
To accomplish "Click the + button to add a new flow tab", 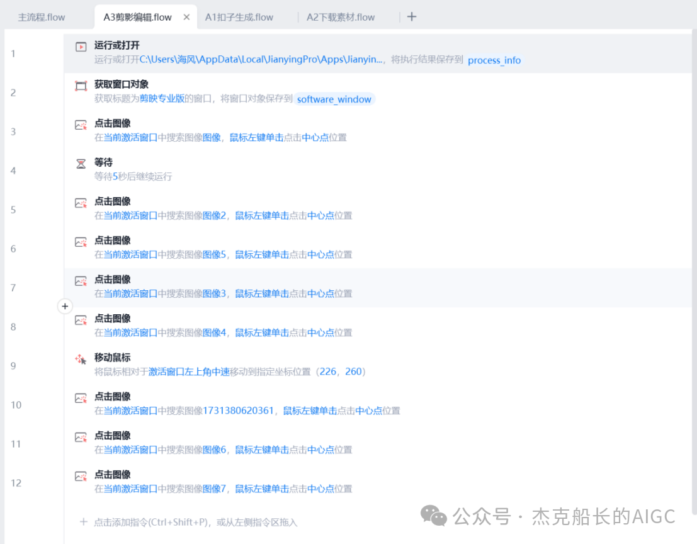I will (x=412, y=17).
